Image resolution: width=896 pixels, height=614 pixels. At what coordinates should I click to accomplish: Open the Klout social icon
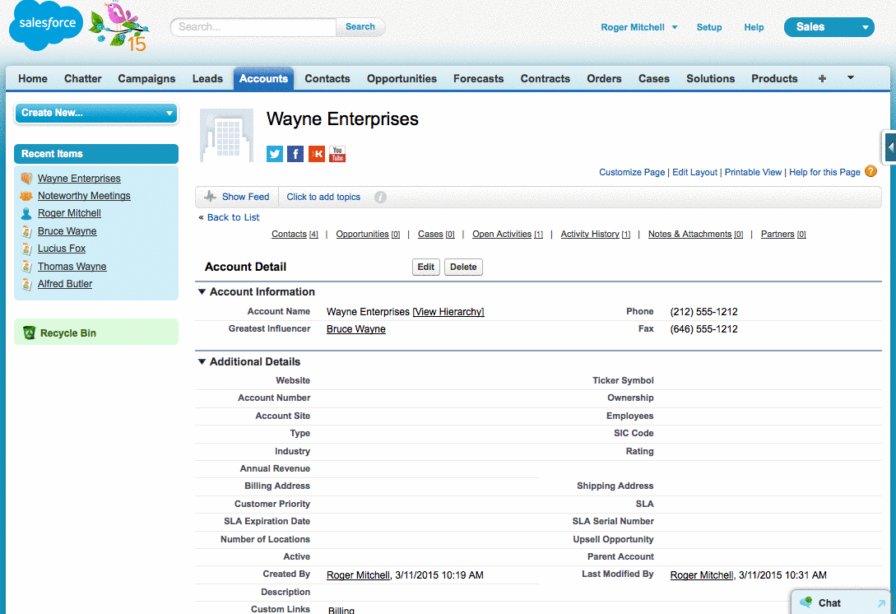pos(317,154)
